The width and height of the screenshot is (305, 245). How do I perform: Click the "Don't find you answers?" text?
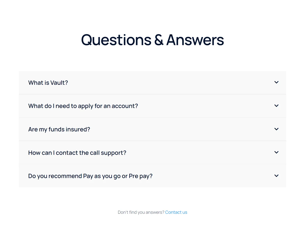pyautogui.click(x=141, y=212)
